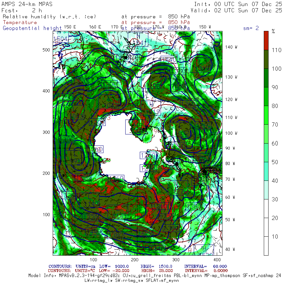Click the "100 W" longitude label

tap(231, 133)
